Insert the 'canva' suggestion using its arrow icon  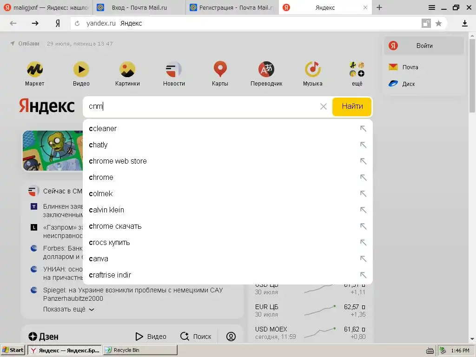tap(363, 259)
